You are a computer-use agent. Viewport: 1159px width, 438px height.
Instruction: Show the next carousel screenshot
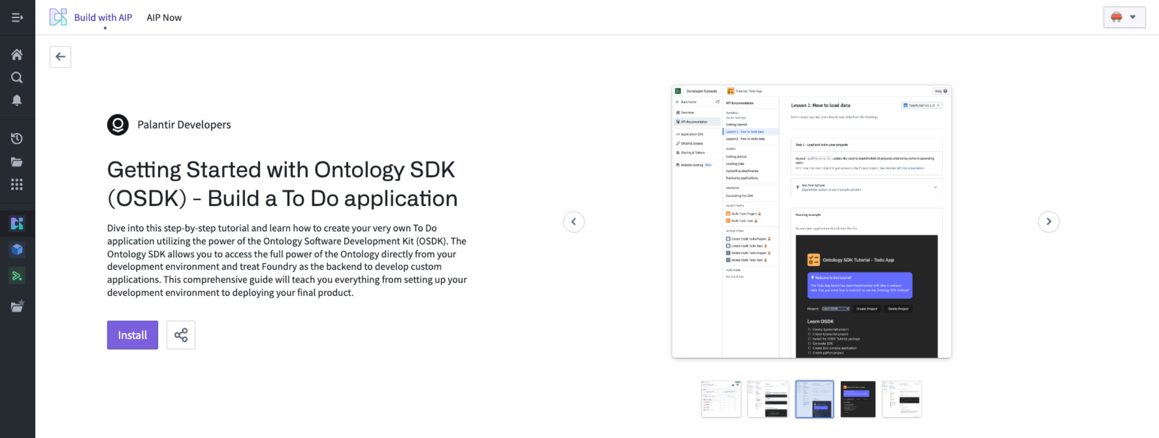(1049, 221)
